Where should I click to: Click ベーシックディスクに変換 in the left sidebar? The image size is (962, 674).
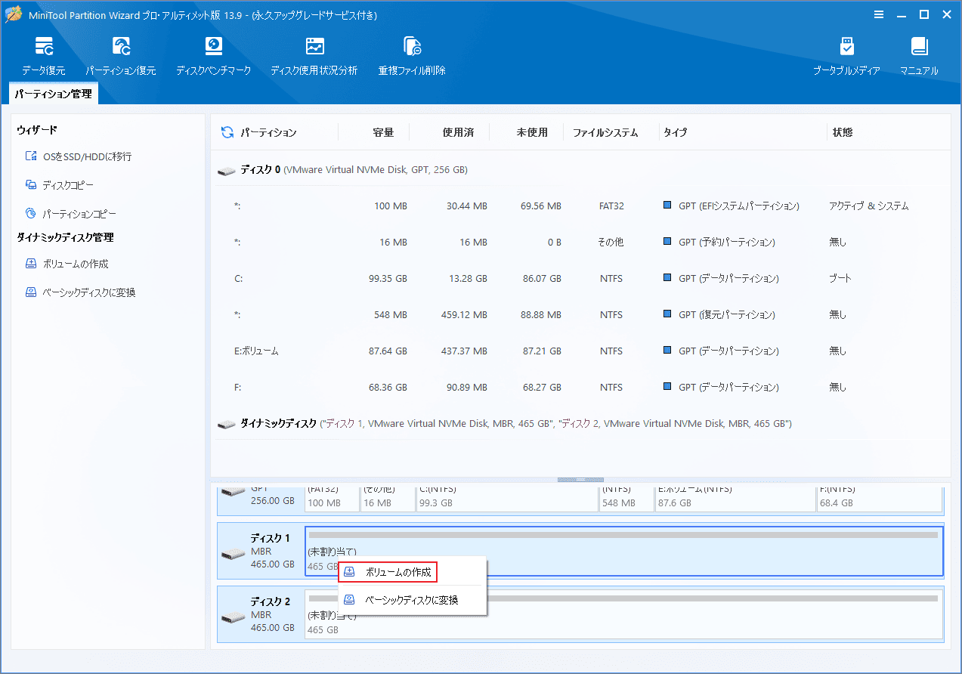89,292
